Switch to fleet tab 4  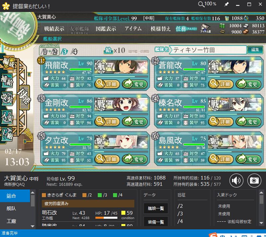pyautogui.click(x=74, y=52)
